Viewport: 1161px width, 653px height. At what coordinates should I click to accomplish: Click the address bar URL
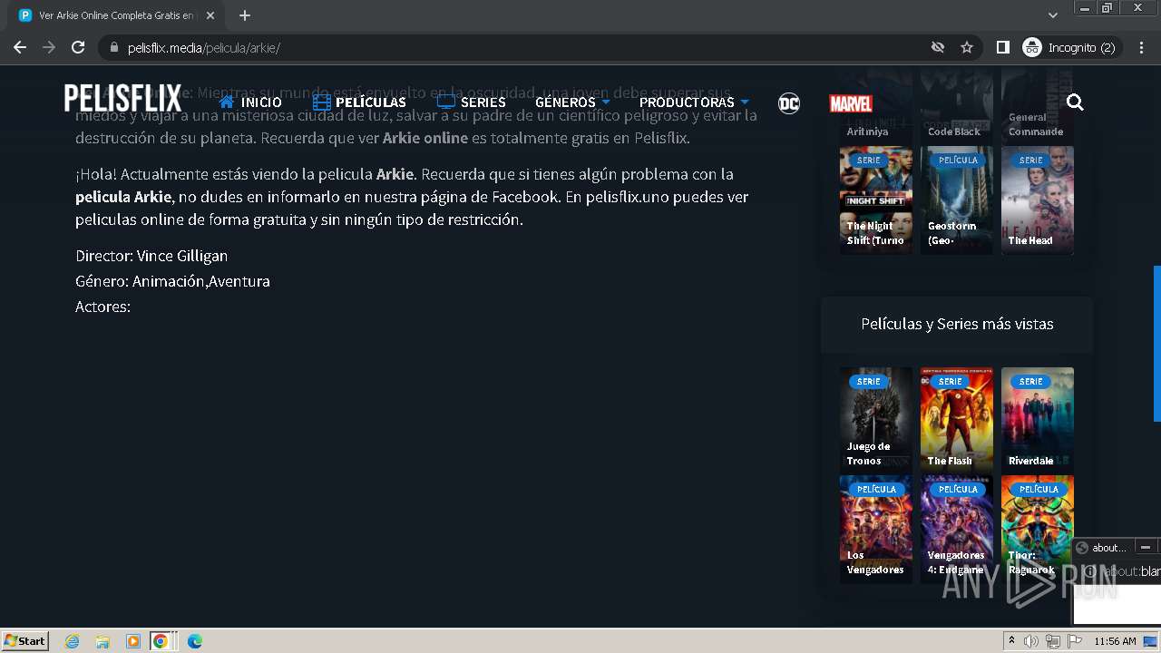203,48
